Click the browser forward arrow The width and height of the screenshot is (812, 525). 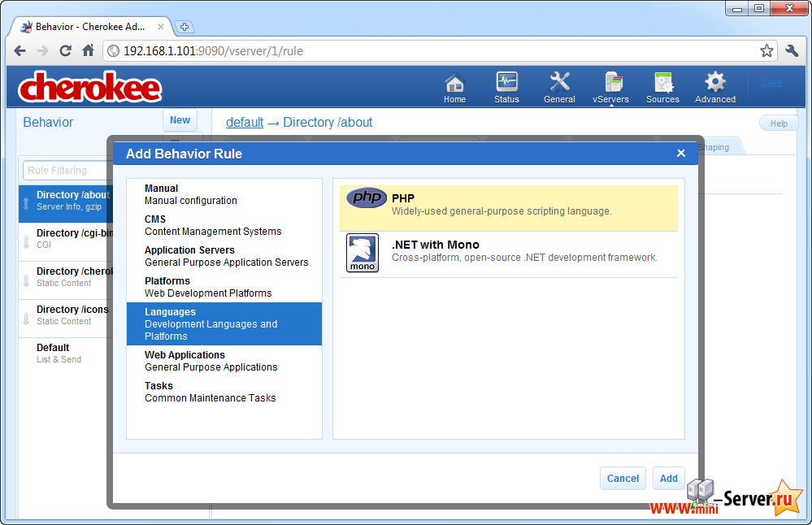43,50
